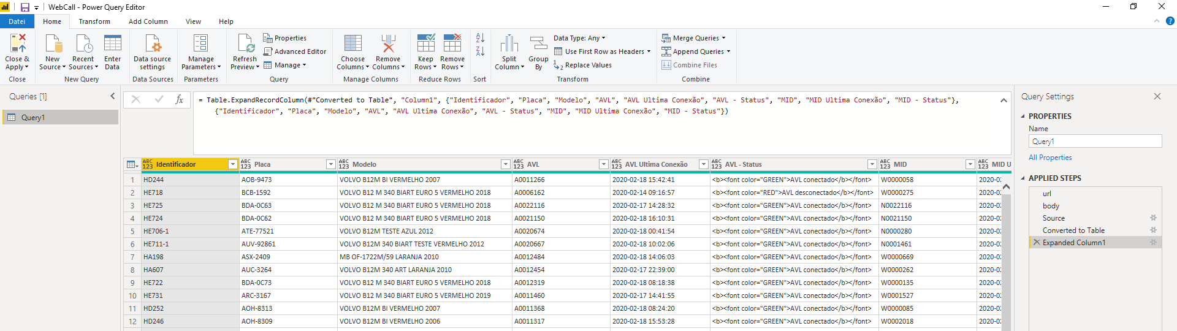Click Combine Files
The width and height of the screenshot is (1177, 331).
point(689,65)
